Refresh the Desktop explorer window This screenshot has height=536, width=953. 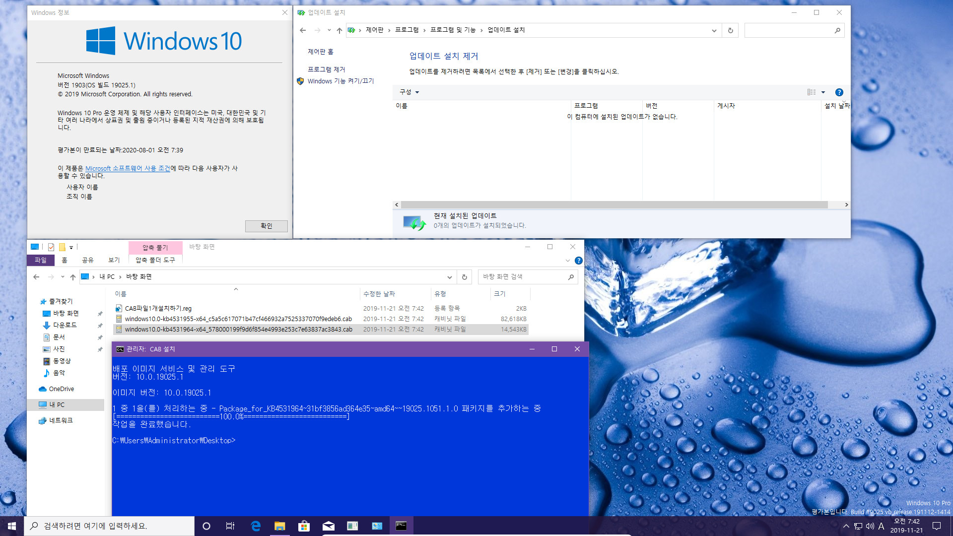pos(465,277)
